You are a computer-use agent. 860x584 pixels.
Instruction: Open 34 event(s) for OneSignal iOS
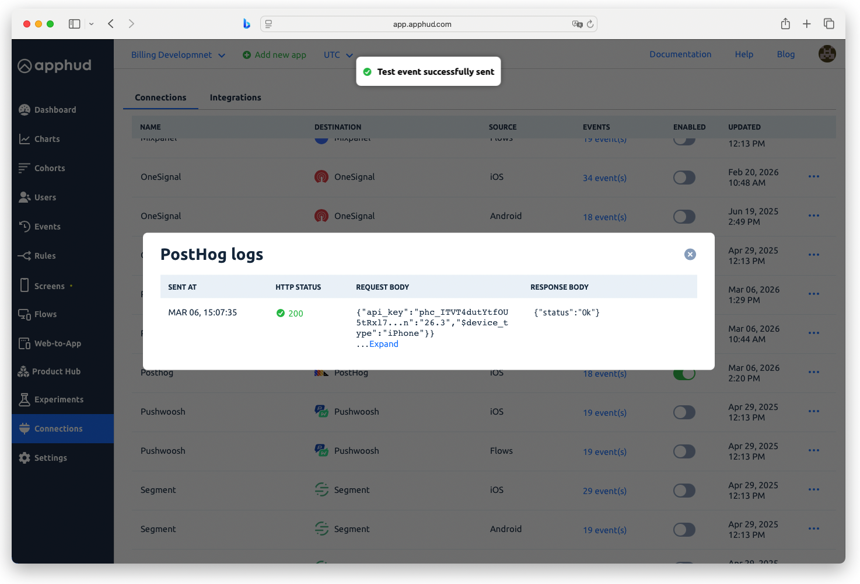pos(604,178)
